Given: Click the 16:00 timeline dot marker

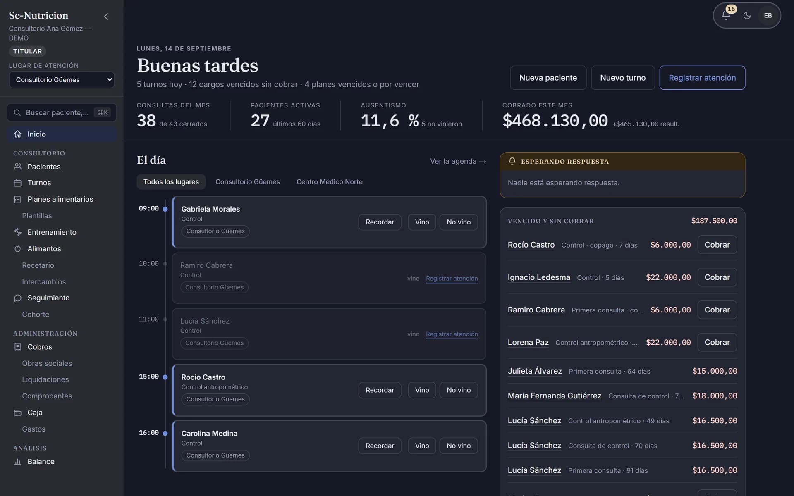Looking at the screenshot, I should point(165,433).
